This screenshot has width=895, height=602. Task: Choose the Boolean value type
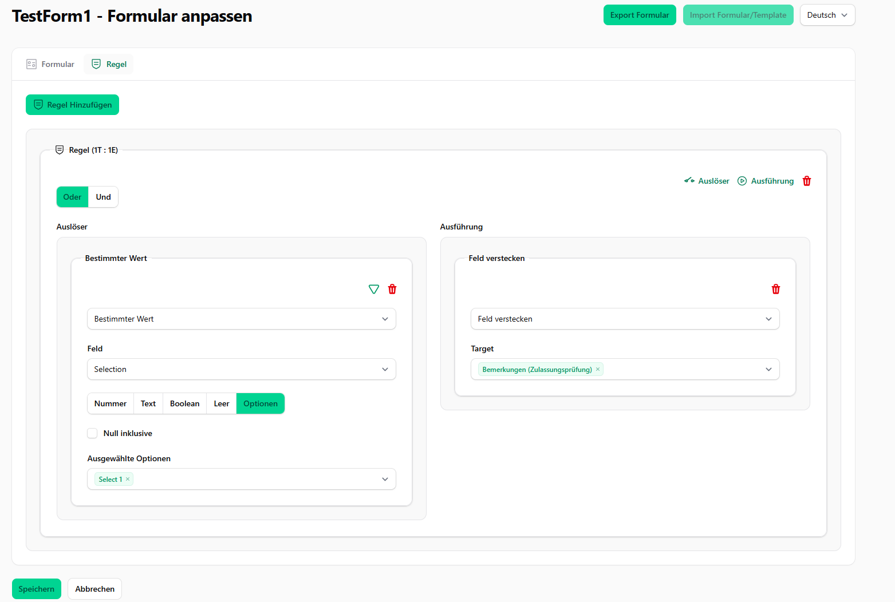184,403
